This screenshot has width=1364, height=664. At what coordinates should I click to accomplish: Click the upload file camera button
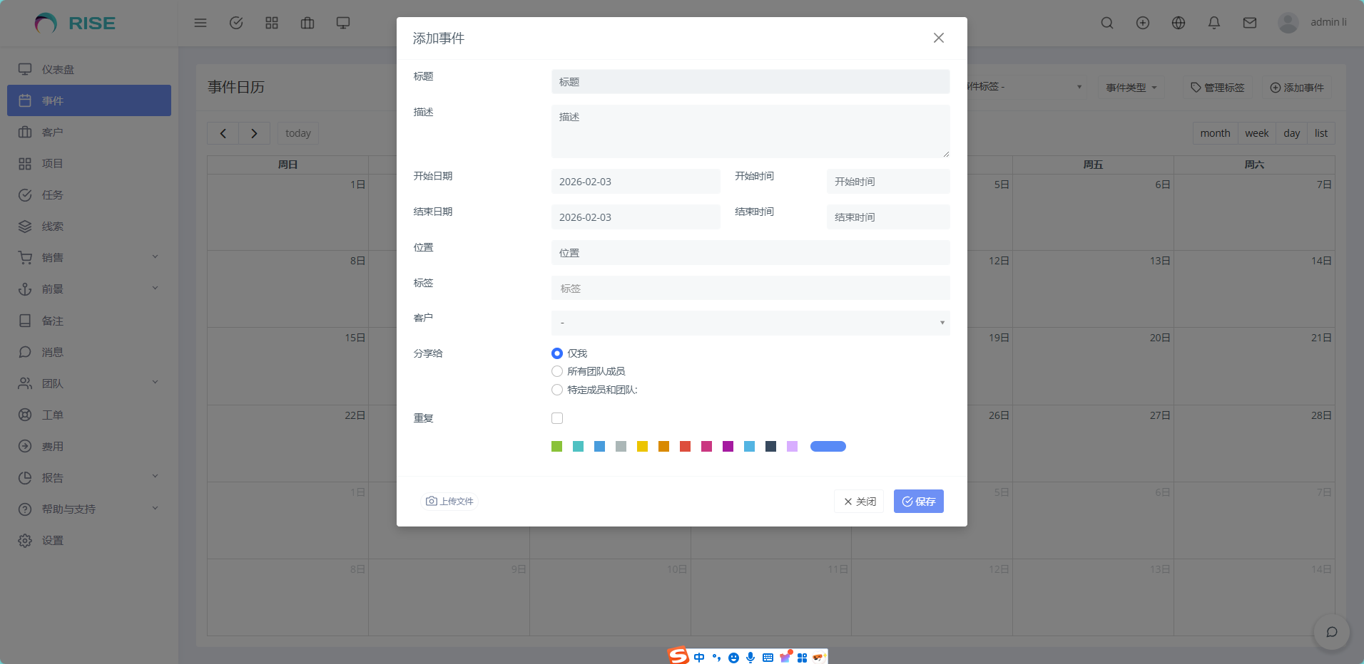[x=449, y=502]
